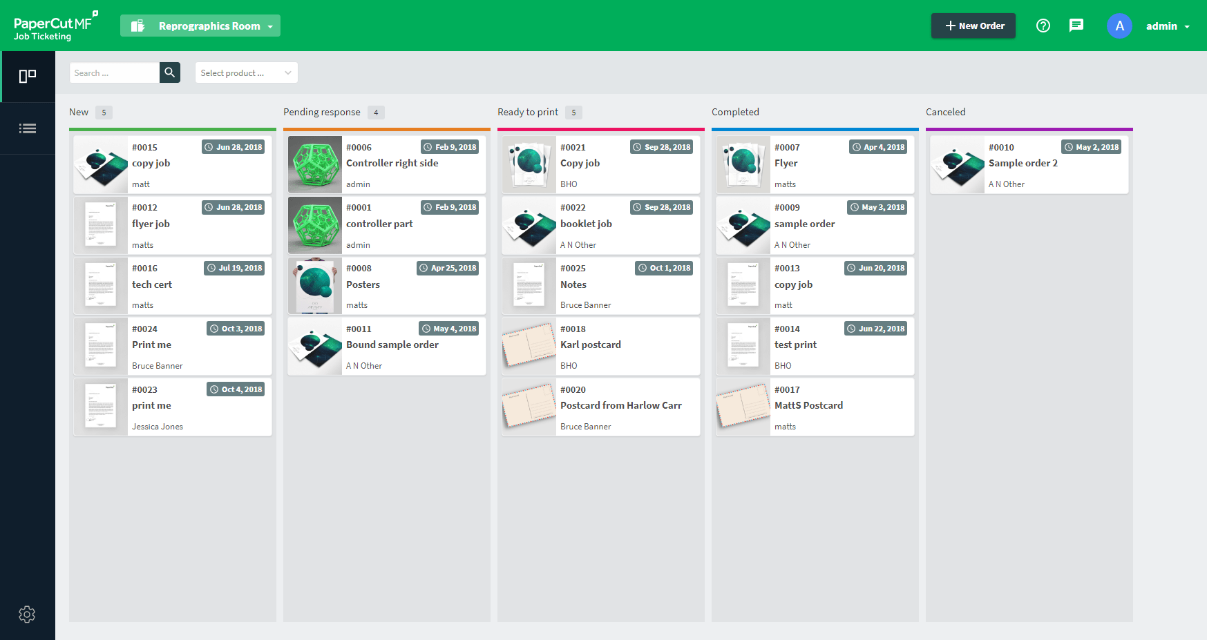Switch to the board view icon
Viewport: 1207px width, 640px height.
pyautogui.click(x=28, y=76)
